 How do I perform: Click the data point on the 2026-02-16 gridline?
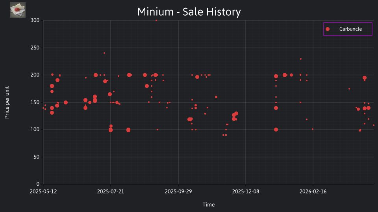coord(313,129)
